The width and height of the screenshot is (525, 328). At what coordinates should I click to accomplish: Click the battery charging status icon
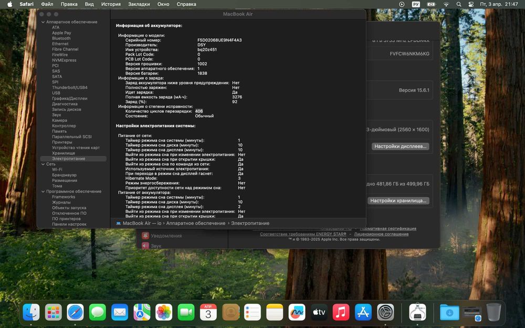click(x=431, y=4)
